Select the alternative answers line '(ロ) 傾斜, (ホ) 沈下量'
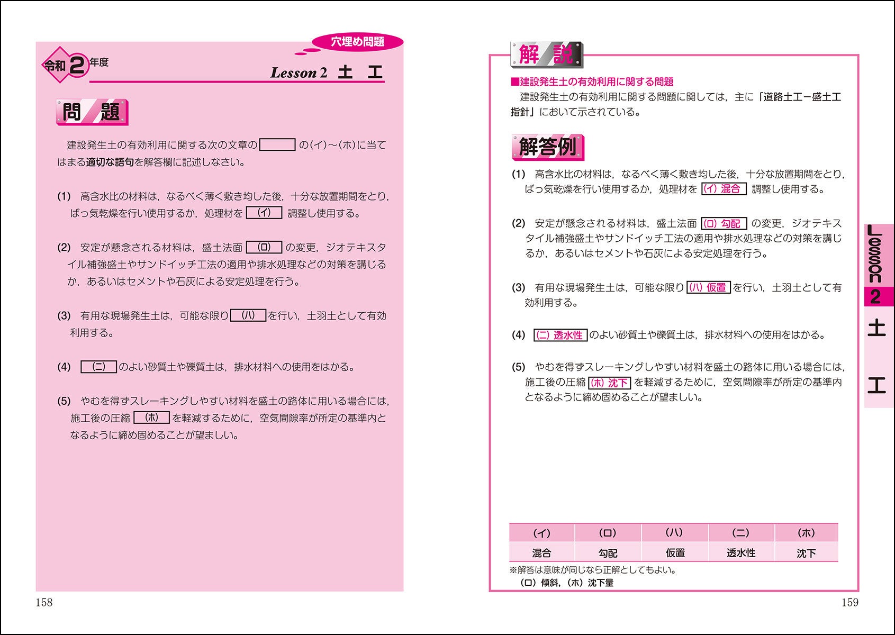Viewport: 895px width, 635px height. 567,583
